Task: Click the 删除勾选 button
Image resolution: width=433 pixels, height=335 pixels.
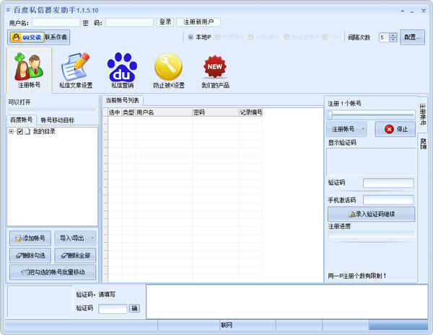Action: (30, 256)
